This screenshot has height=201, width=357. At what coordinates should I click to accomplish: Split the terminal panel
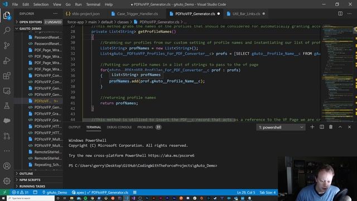pyautogui.click(x=322, y=127)
